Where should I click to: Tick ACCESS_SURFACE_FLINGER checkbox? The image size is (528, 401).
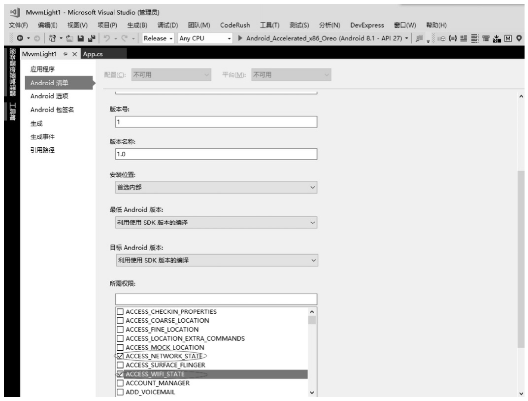click(x=120, y=365)
